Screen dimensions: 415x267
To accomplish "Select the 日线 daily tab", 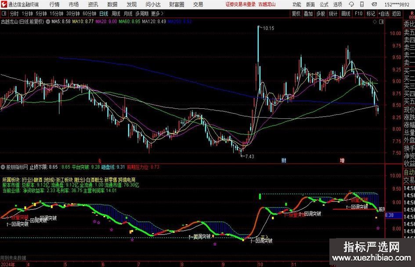I will point(104,14).
